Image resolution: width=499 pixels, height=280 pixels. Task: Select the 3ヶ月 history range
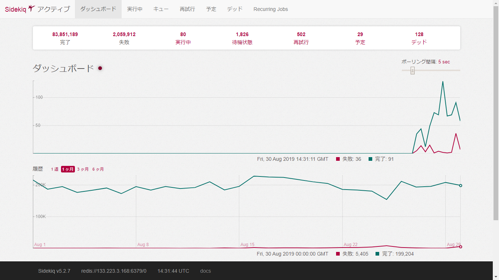tap(83, 169)
